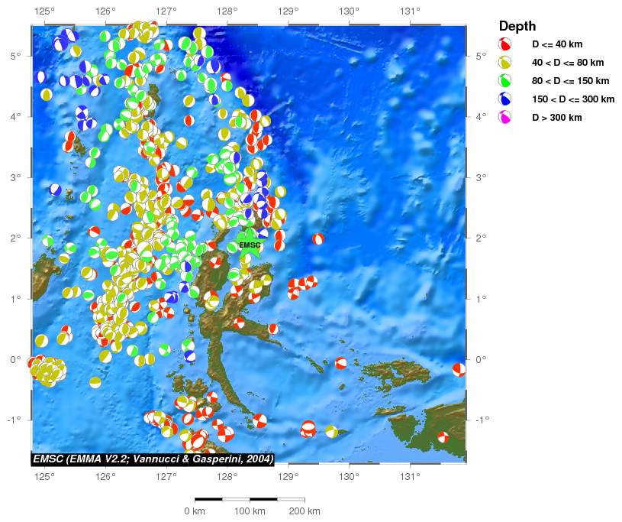Click the isolated red beach ball near 129.9°, 0°
This screenshot has width=622, height=522.
point(340,363)
